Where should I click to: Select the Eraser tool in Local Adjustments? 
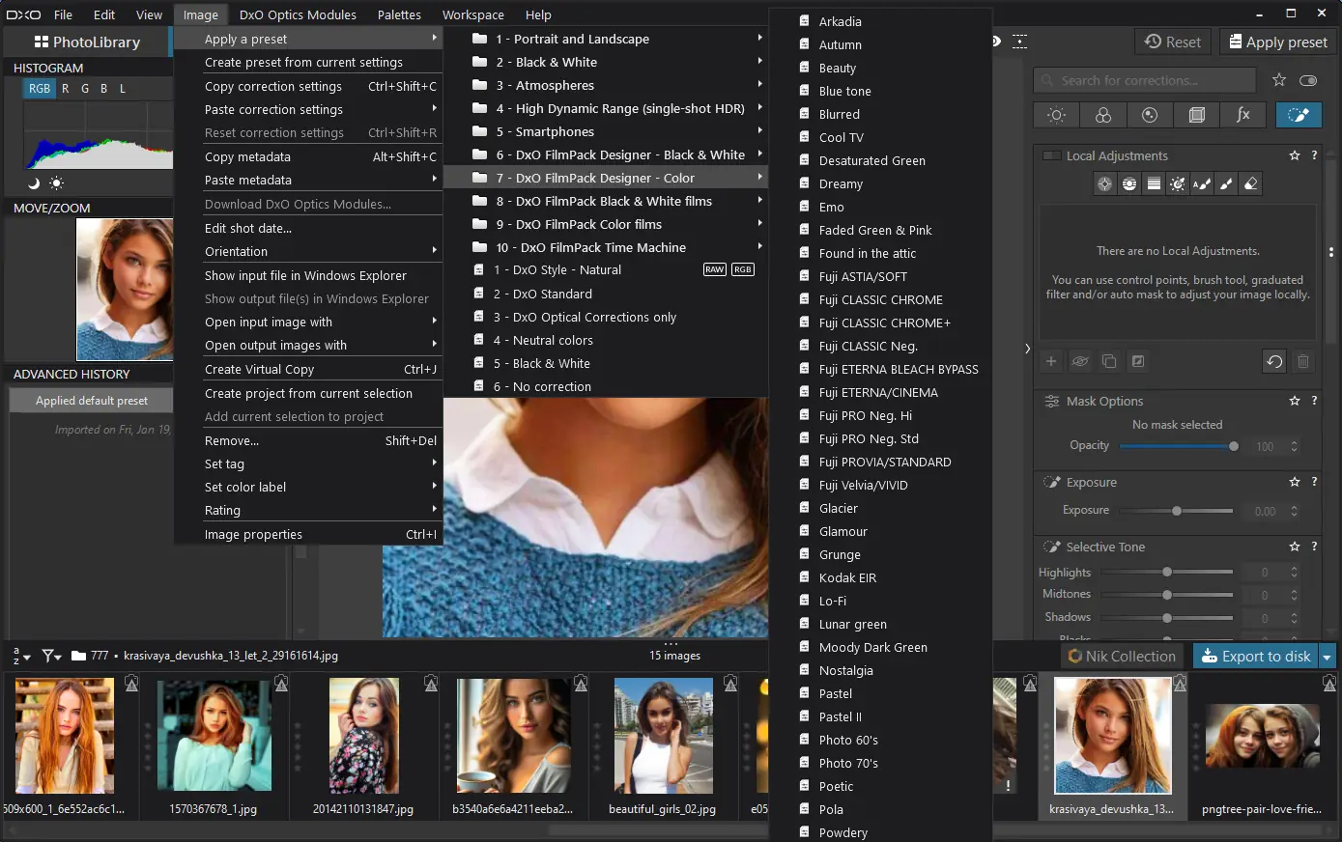[1251, 183]
